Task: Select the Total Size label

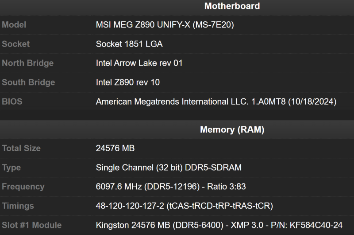Action: coord(21,149)
